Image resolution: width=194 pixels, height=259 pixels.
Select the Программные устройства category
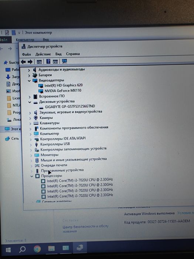(62, 170)
